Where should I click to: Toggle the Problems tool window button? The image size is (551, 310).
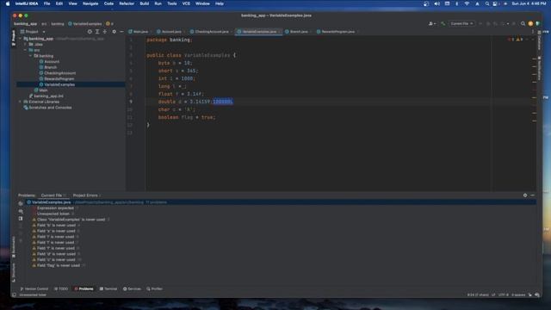[84, 288]
